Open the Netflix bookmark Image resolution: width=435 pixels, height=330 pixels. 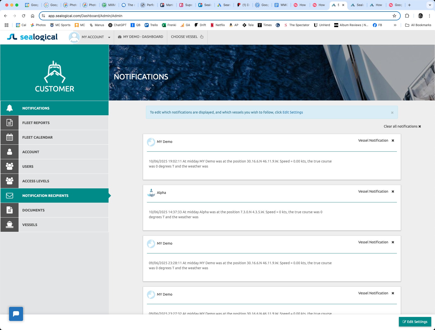click(x=218, y=25)
